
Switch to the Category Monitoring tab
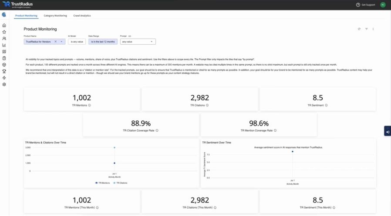coord(55,16)
